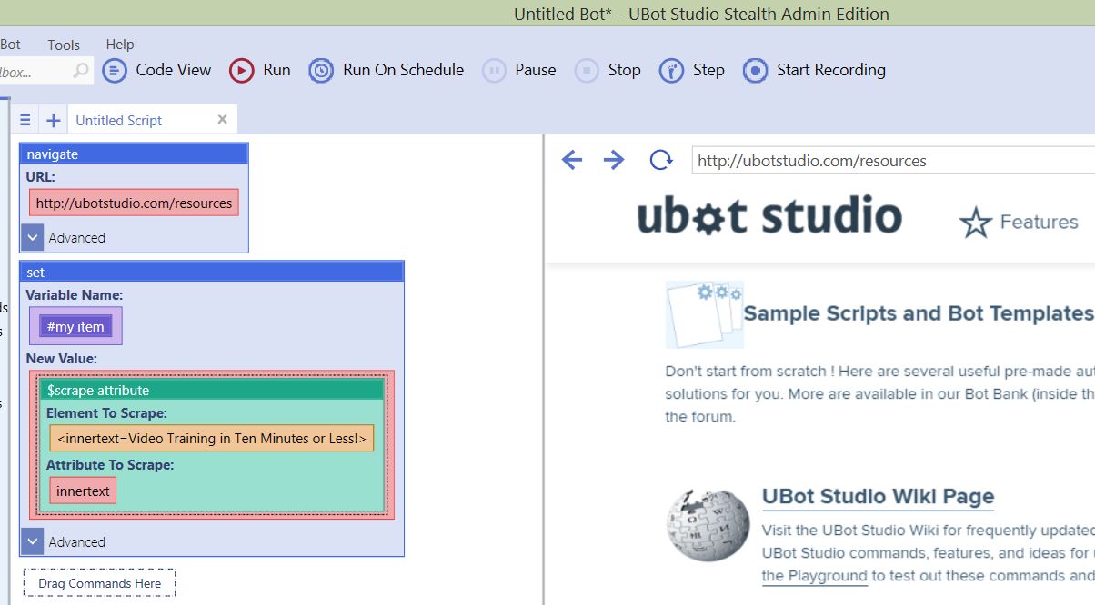Click the Start Recording icon
1095x605 pixels.
pyautogui.click(x=755, y=70)
